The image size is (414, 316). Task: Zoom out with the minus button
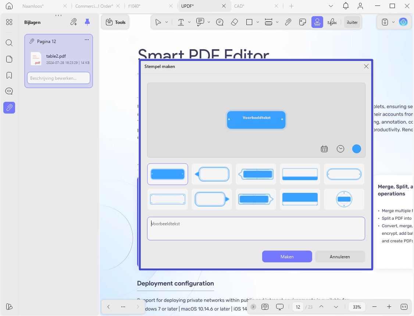click(374, 307)
